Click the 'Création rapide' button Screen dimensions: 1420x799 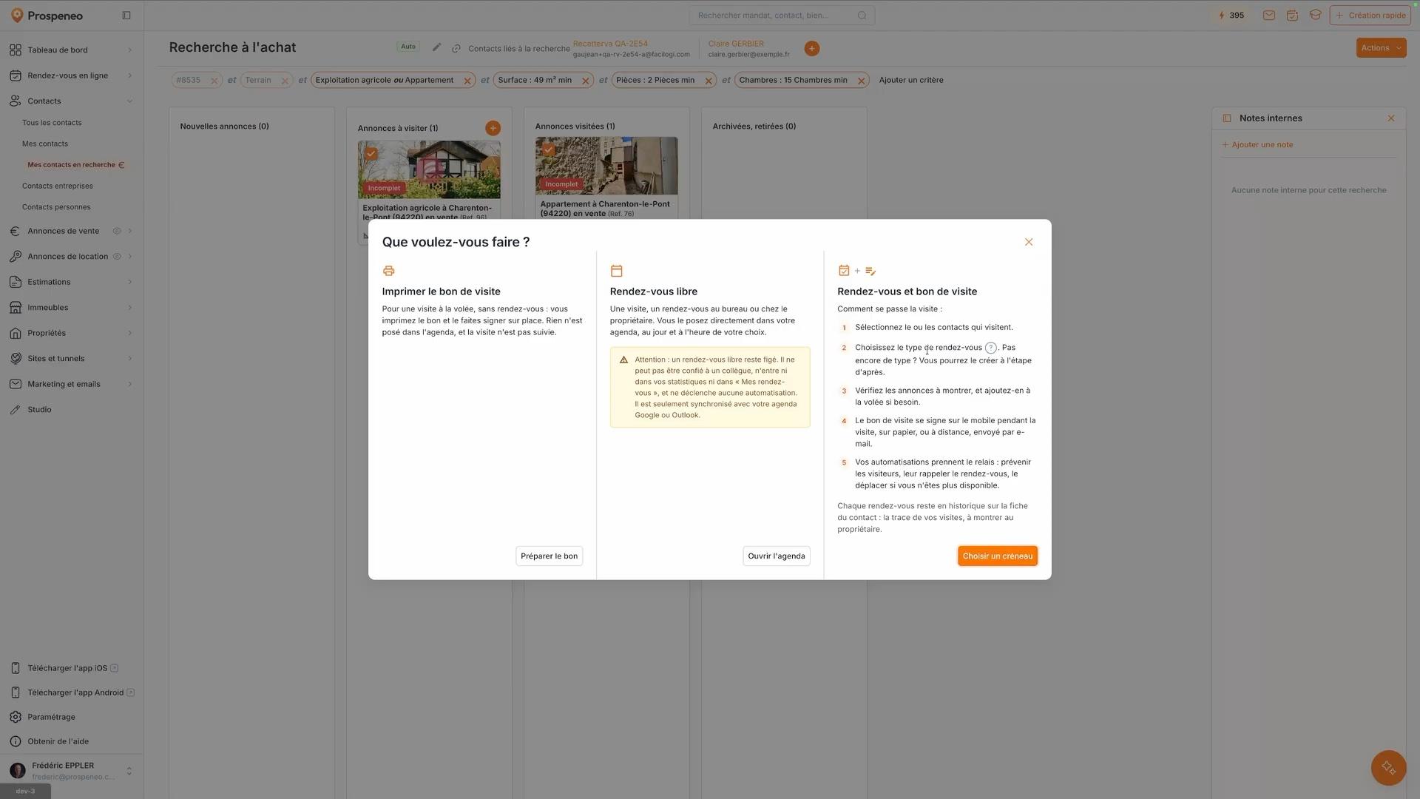pyautogui.click(x=1370, y=16)
